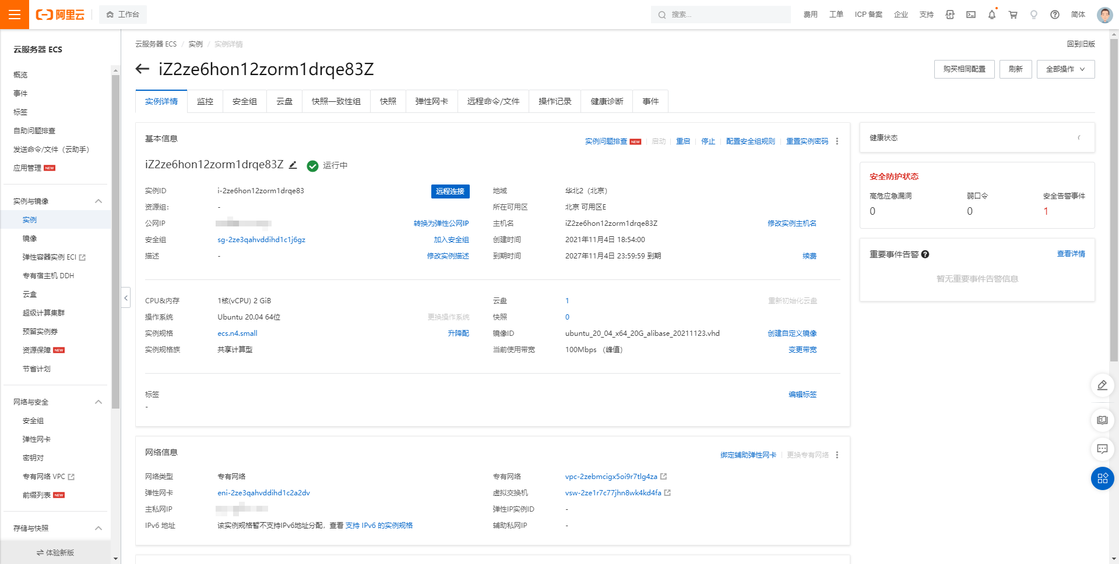Collapse the 网络与安全 section
This screenshot has width=1119, height=564.
(98, 402)
